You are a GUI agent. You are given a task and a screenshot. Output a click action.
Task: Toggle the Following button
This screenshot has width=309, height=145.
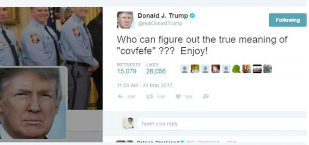[288, 20]
